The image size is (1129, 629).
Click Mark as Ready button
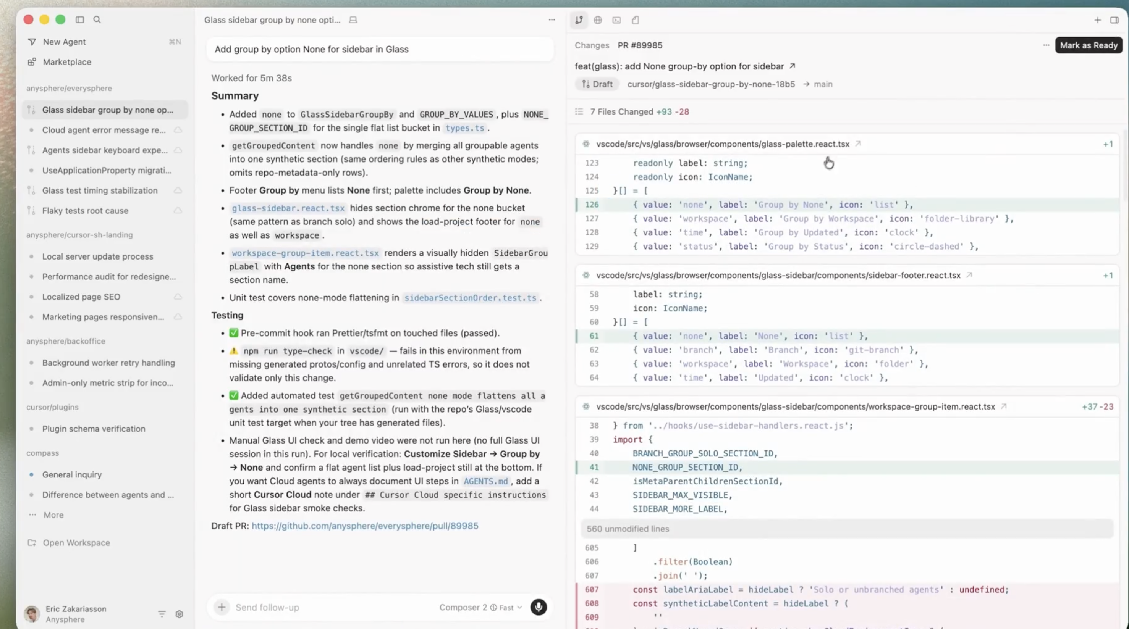[1088, 45]
